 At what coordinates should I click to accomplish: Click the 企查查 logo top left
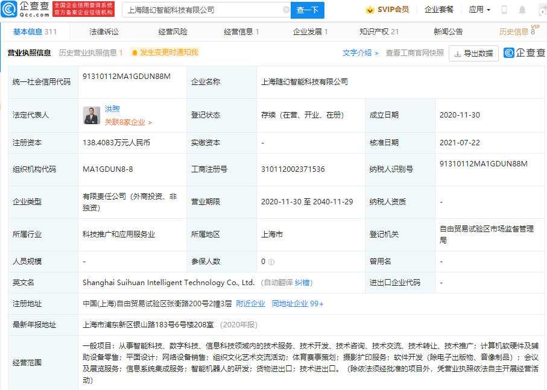(25, 10)
